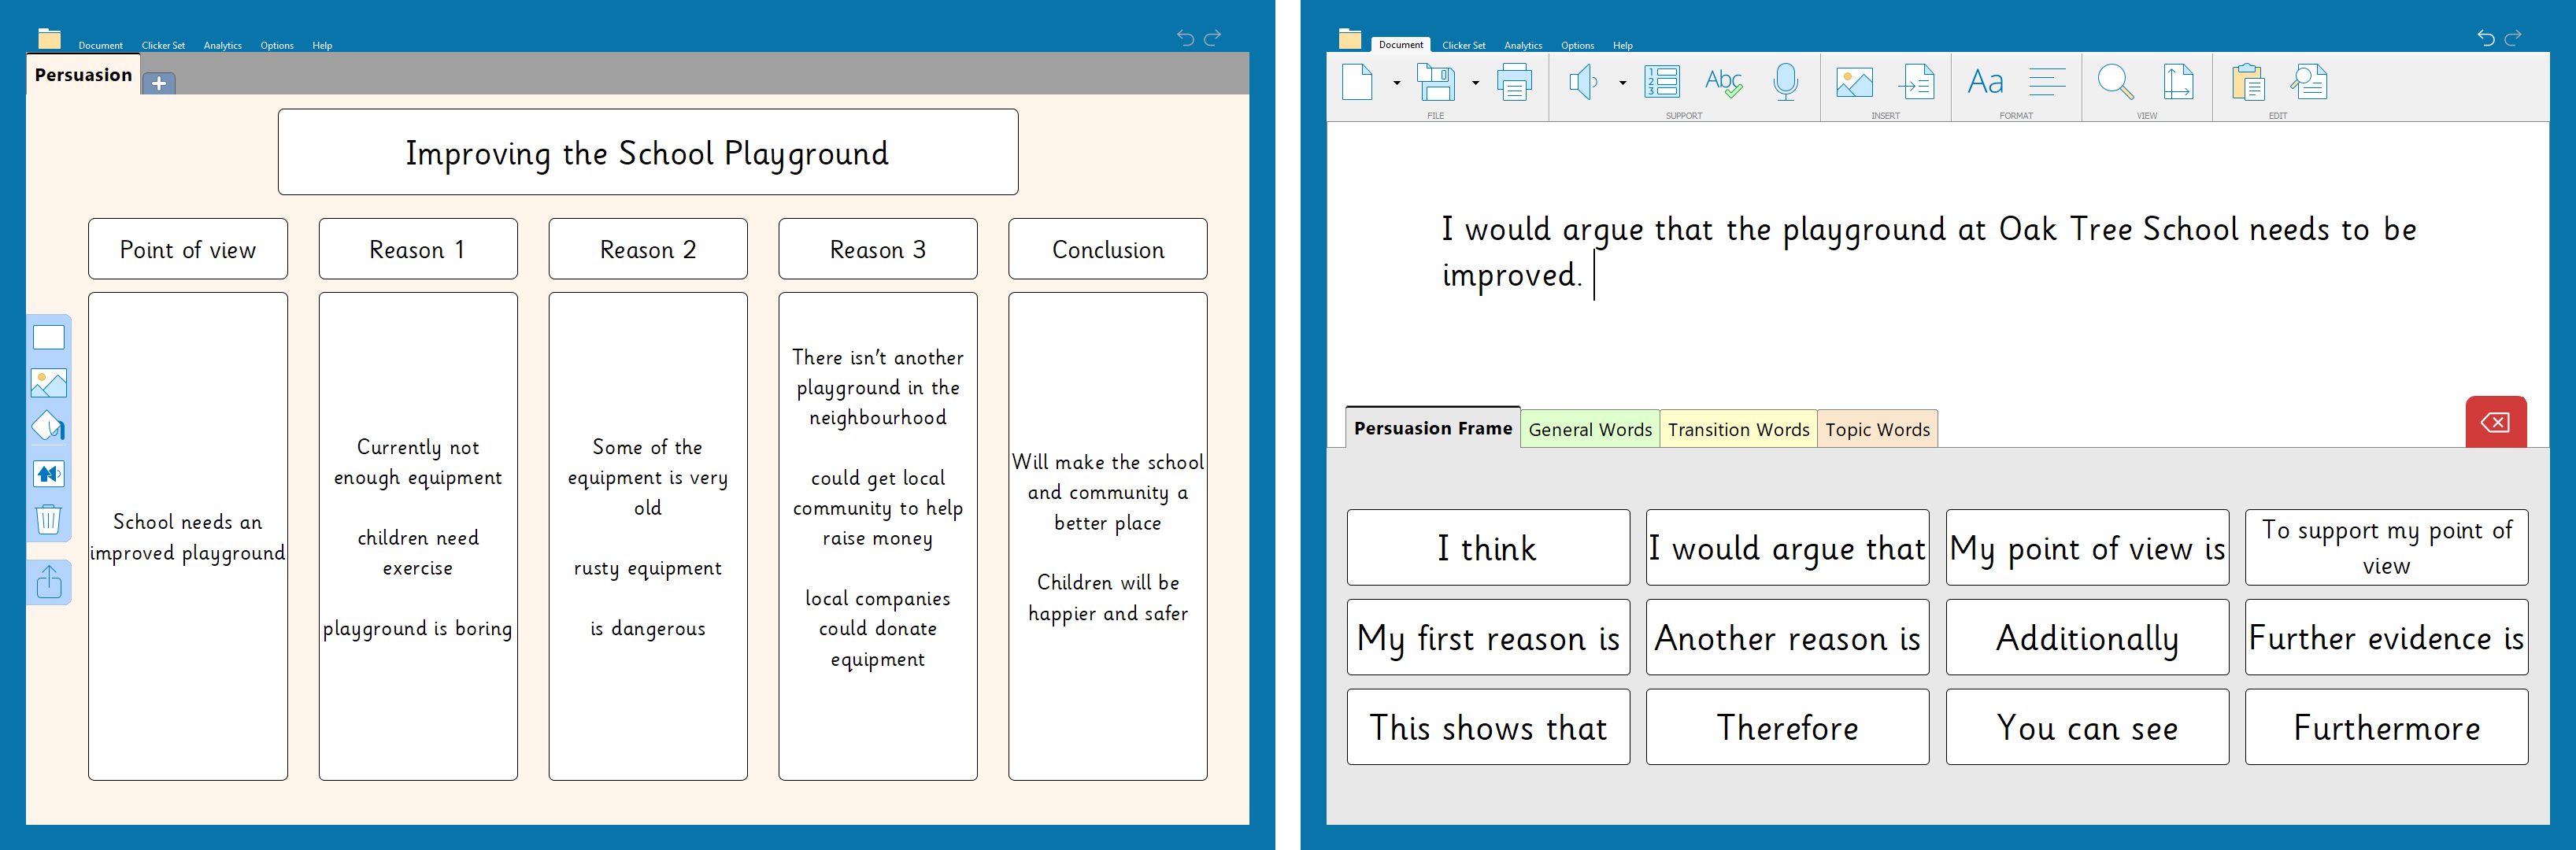
Task: Switch to the Transition Words tab
Action: tap(1738, 429)
